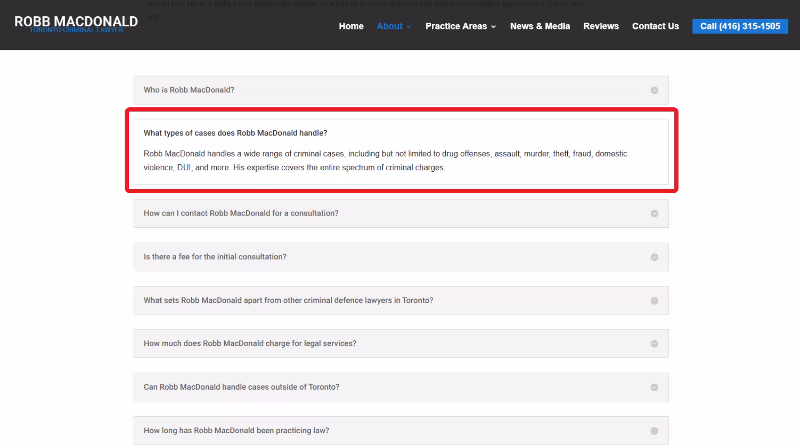Viewport: 800px width, 448px height.
Task: Click toggle icon on 'outside of Toronto' row
Action: [654, 387]
